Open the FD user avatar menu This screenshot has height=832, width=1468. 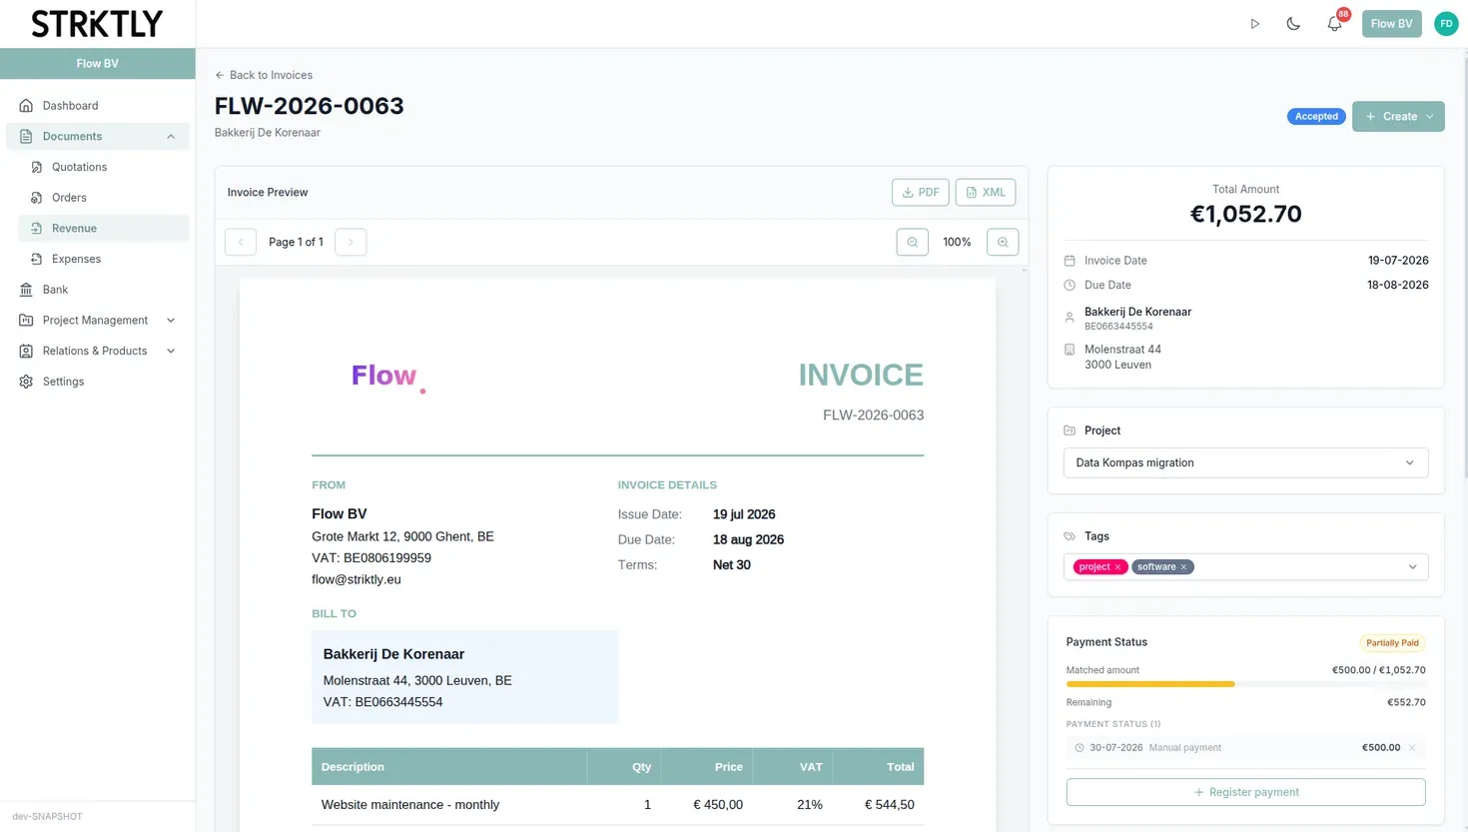(1446, 24)
